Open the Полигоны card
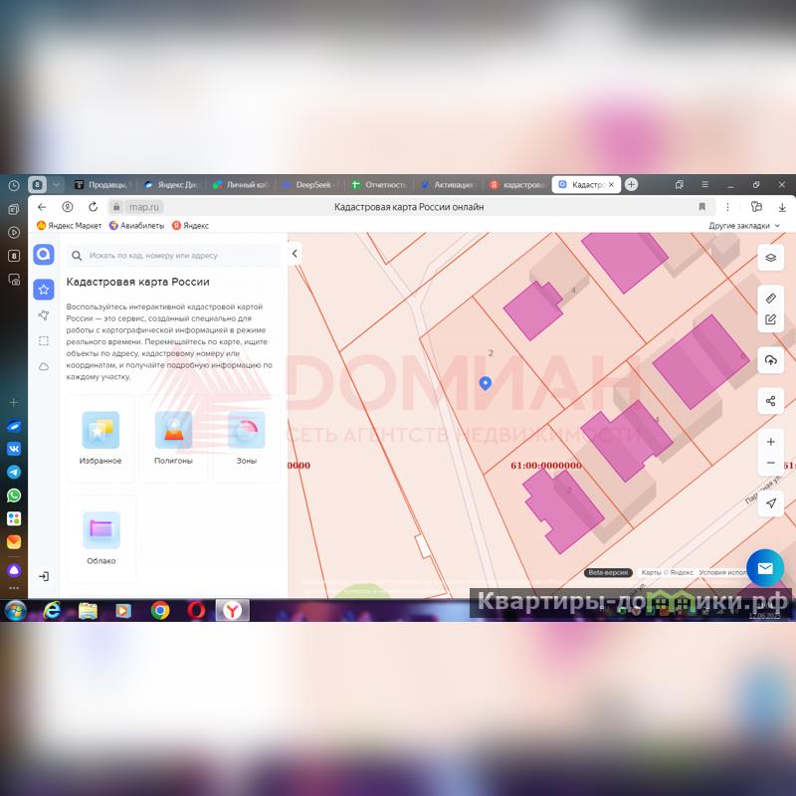Screen dimensions: 796x796 (173, 439)
